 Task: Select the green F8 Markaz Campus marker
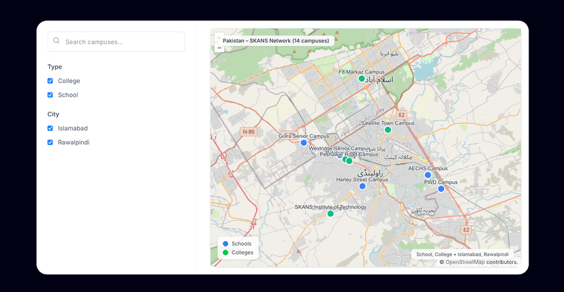(x=362, y=78)
